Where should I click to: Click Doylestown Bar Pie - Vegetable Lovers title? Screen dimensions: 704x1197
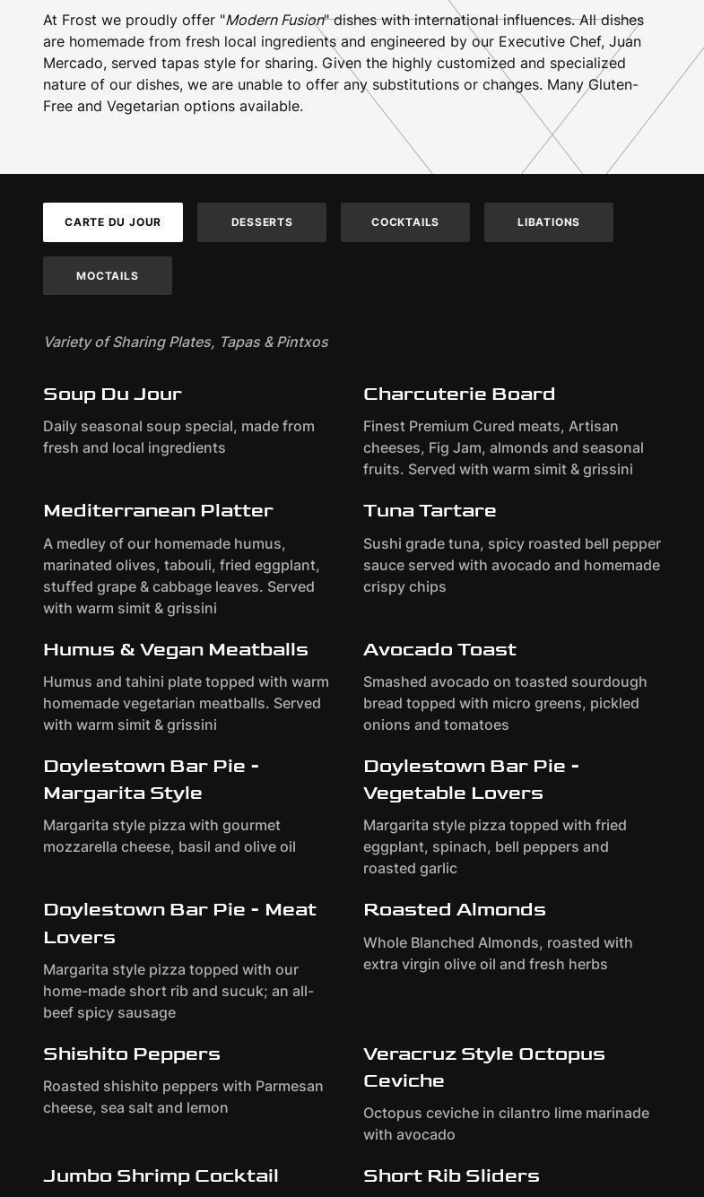pyautogui.click(x=471, y=779)
